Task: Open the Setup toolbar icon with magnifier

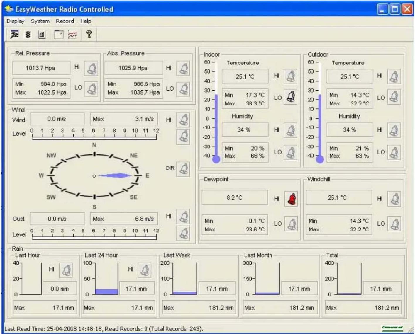Action: click(x=14, y=35)
